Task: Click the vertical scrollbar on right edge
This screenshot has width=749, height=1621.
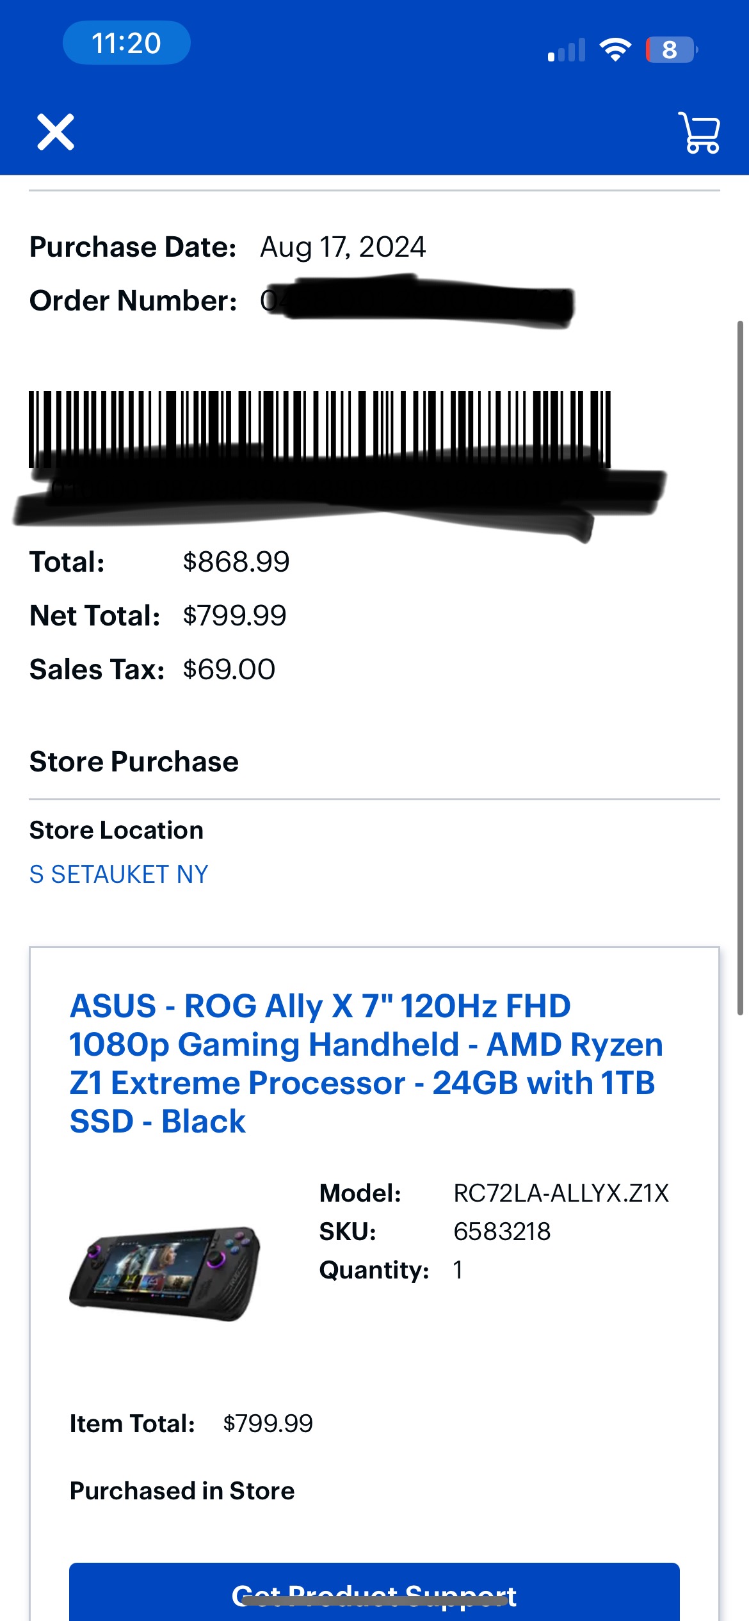Action: coord(740,666)
